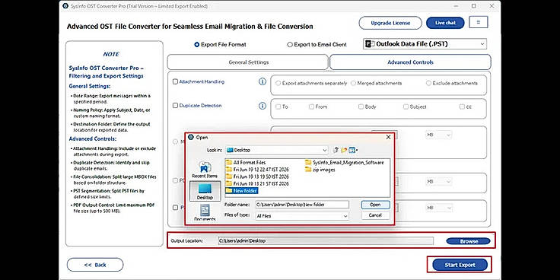Select the zip images folder
Viewport: 560px width, 280px height.
click(320, 170)
